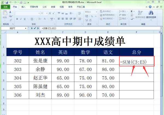
Task: Switch to the Page Layout (页面布局) tab
Action: click(x=34, y=7)
